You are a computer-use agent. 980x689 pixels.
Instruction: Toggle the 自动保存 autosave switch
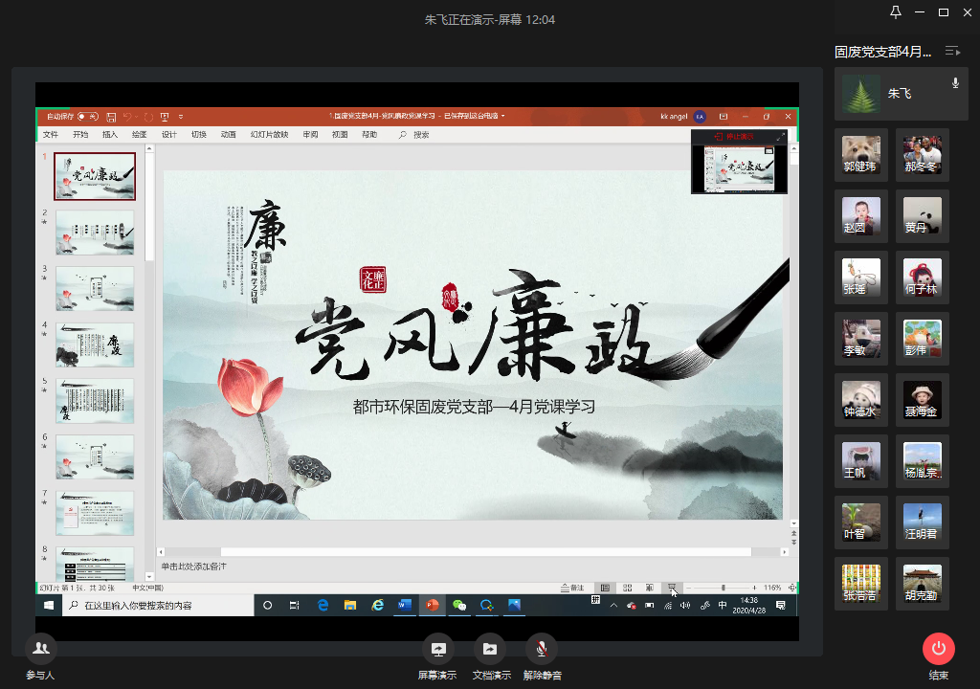[87, 116]
